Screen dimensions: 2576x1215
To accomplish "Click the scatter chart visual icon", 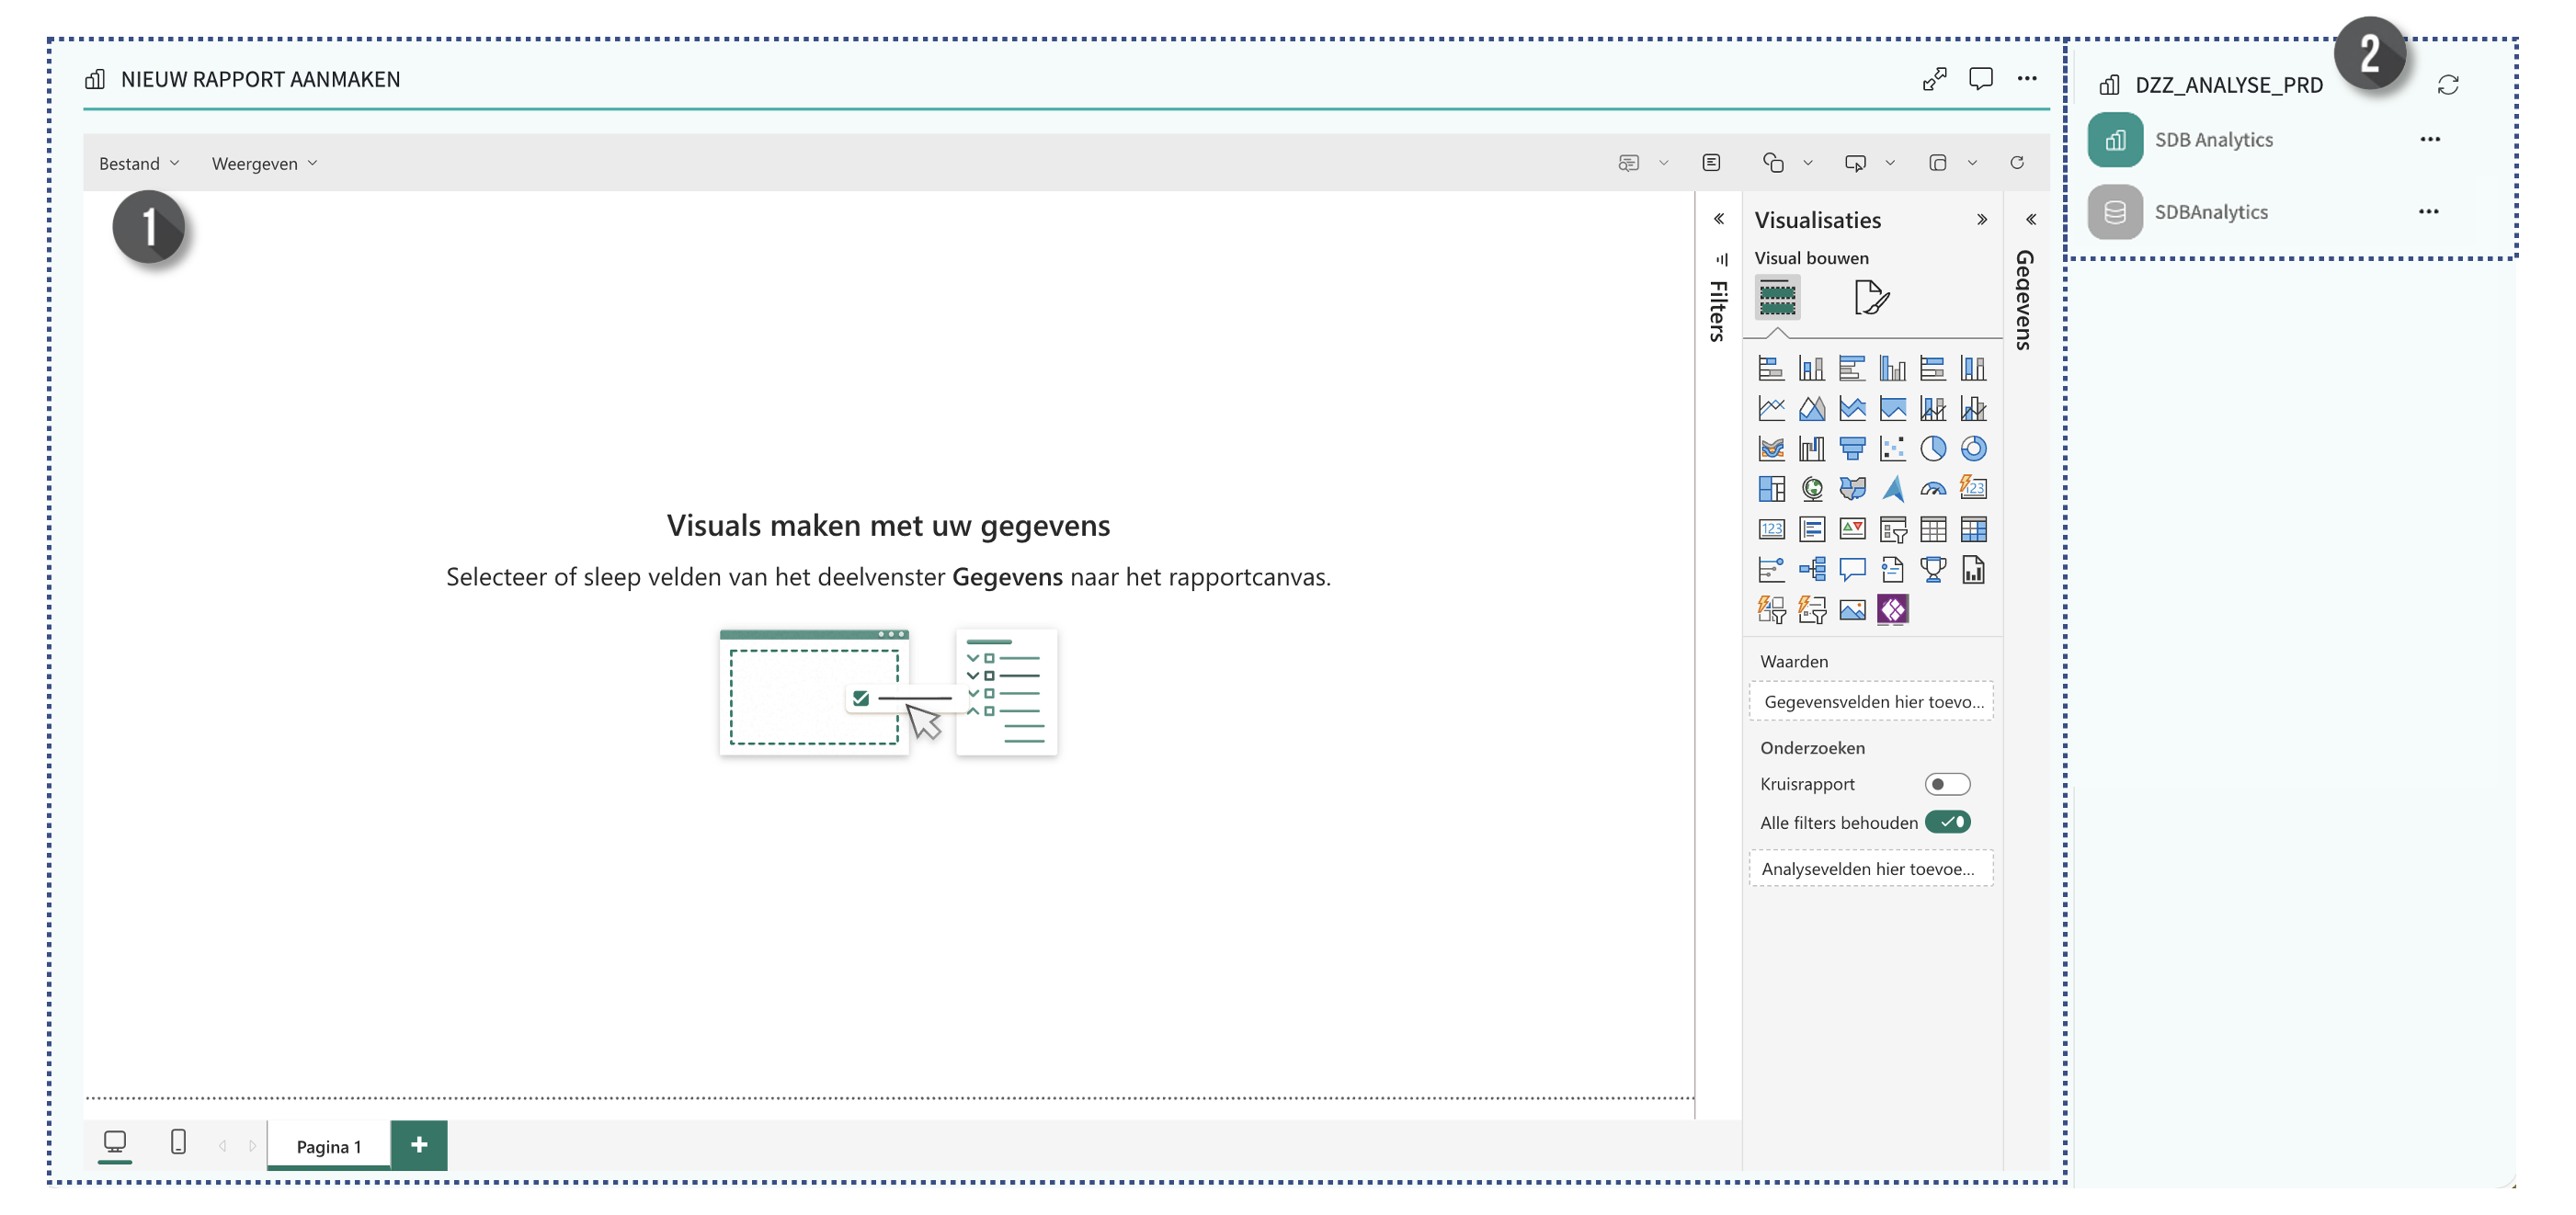I will (x=1892, y=449).
